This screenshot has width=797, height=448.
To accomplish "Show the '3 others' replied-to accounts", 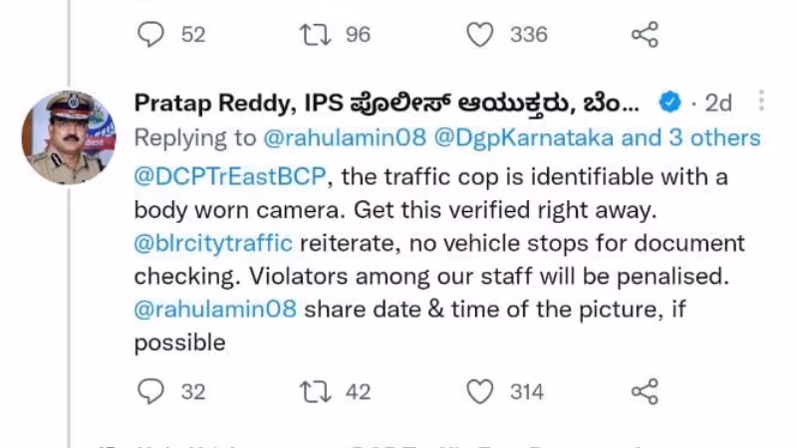I will [709, 136].
